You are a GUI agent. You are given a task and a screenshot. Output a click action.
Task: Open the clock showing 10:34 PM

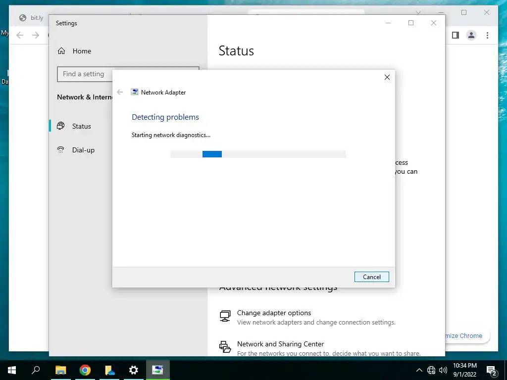click(464, 370)
